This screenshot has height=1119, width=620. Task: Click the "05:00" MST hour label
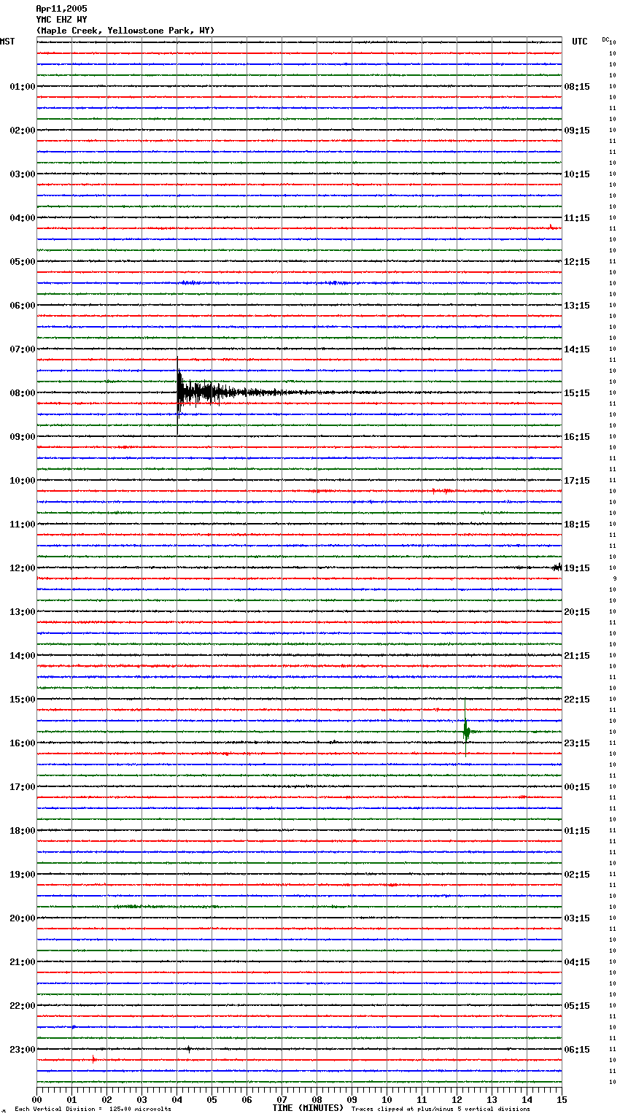(23, 262)
